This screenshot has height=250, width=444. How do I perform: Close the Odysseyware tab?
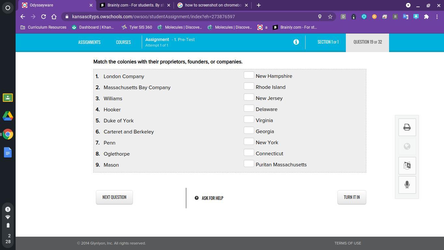pyautogui.click(x=91, y=5)
